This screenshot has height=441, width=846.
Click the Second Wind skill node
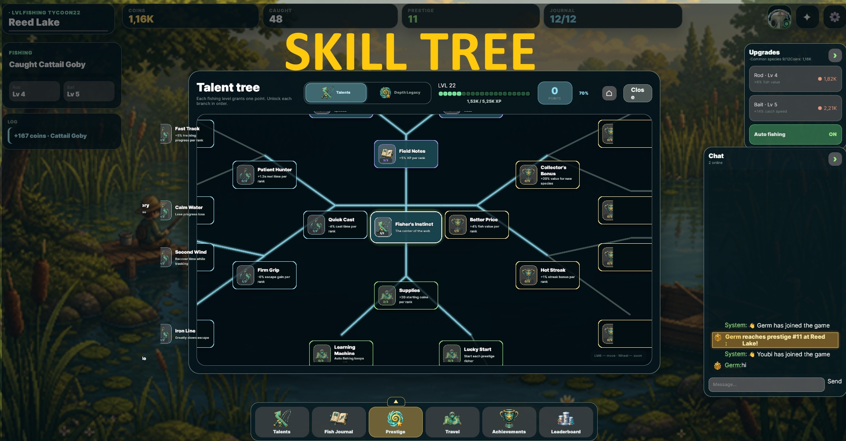[187, 257]
